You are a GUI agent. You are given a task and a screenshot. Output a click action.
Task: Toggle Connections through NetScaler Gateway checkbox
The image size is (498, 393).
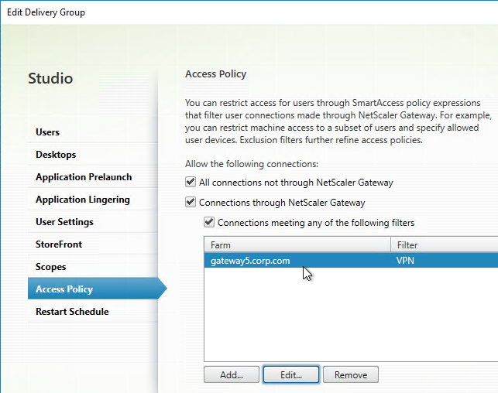pos(191,202)
